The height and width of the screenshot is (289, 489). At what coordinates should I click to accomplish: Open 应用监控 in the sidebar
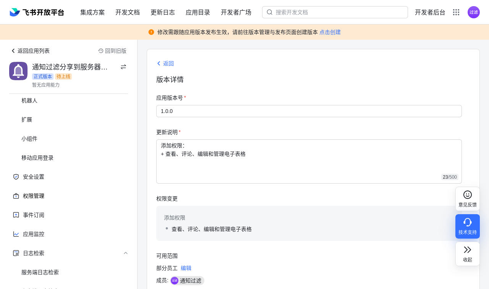(34, 234)
